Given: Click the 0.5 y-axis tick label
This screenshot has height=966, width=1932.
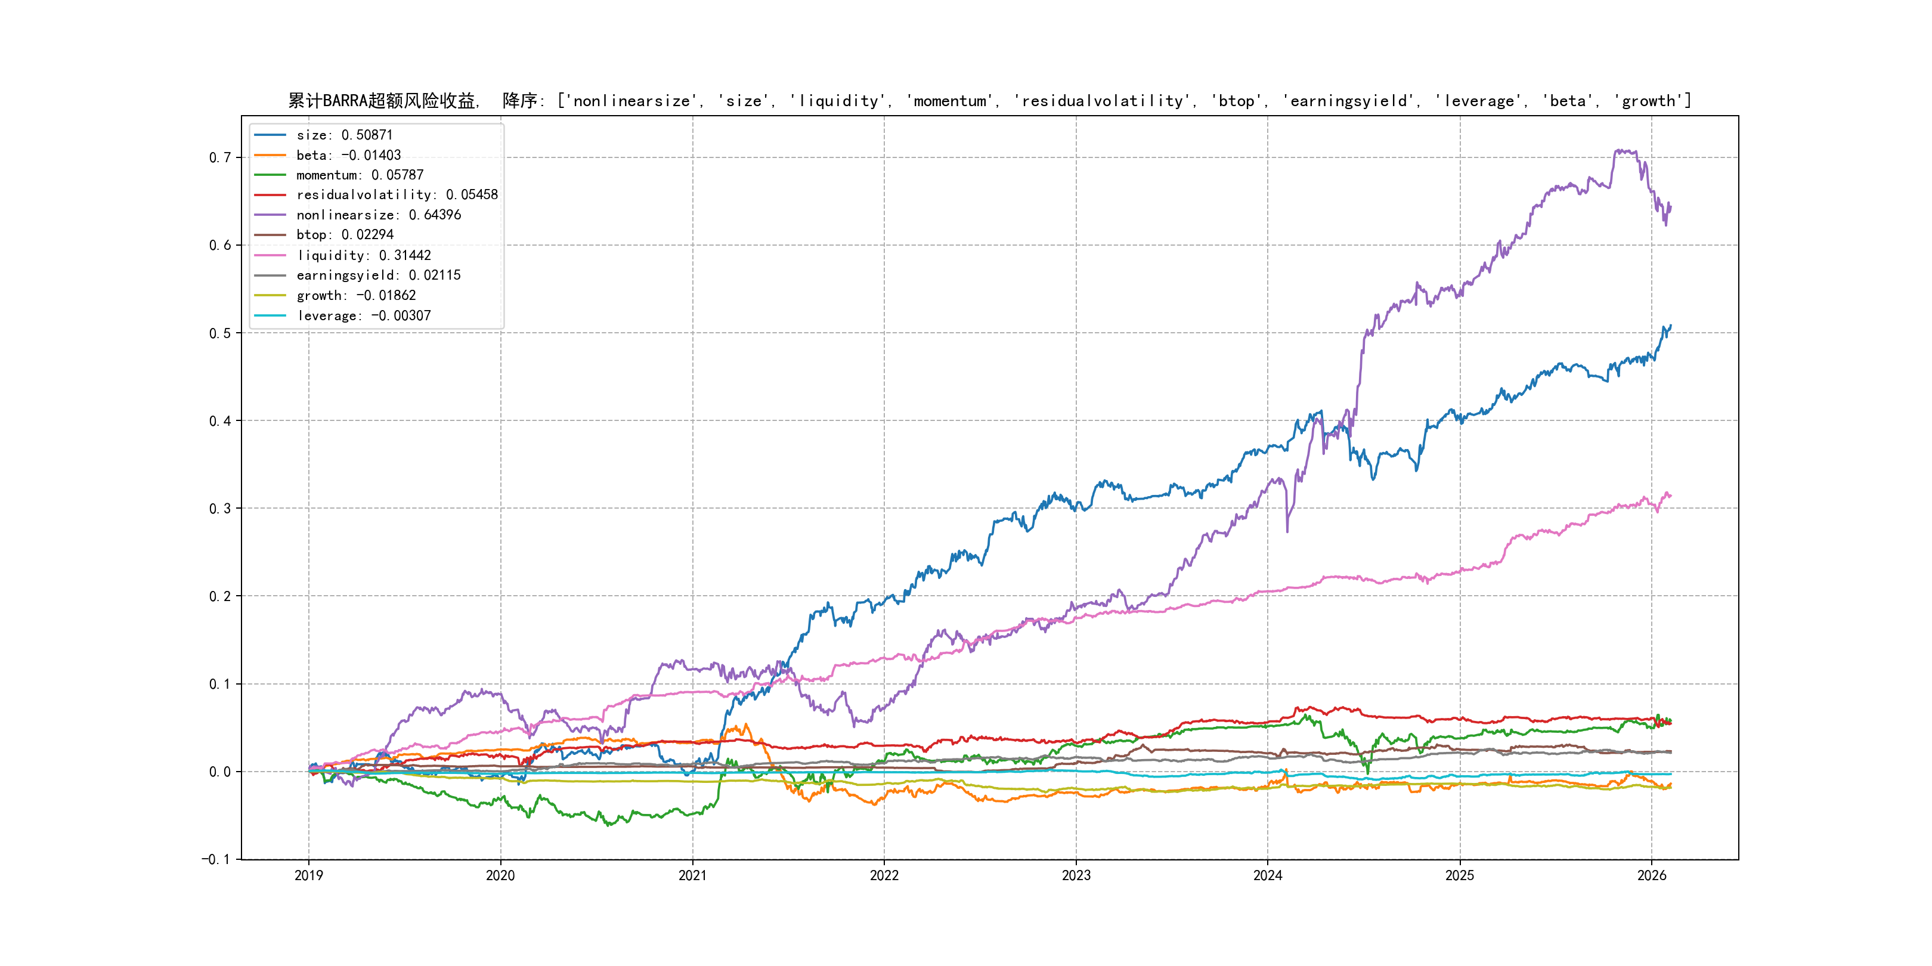Looking at the screenshot, I should pyautogui.click(x=220, y=333).
